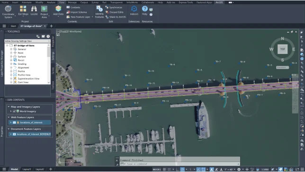Toggle the World Imagery layer checkbox
305x172 pixels.
tap(14, 111)
